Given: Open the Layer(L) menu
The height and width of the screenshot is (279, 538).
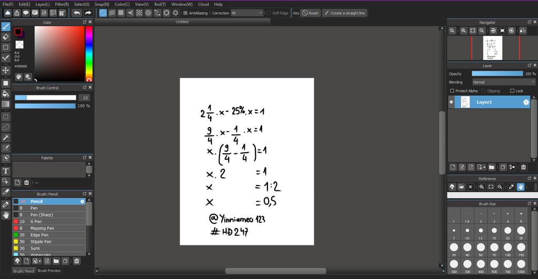Looking at the screenshot, I should tap(43, 4).
